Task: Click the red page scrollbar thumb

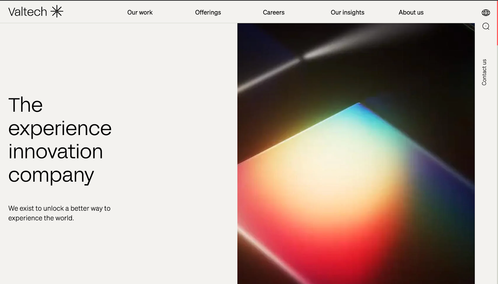Action: point(497,23)
